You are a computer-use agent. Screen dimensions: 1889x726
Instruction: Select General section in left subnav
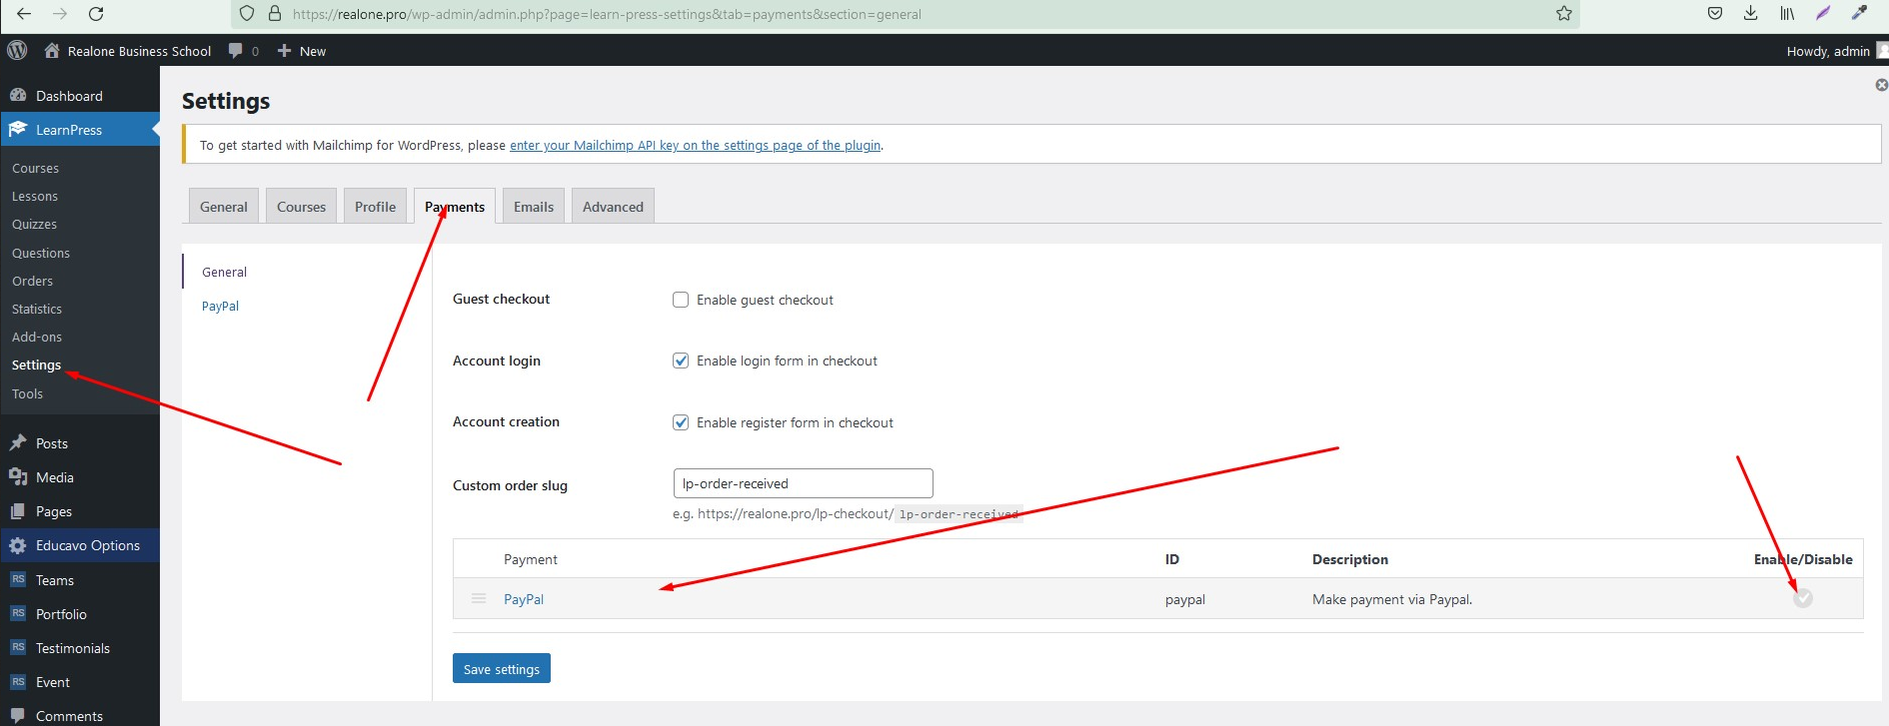(224, 273)
